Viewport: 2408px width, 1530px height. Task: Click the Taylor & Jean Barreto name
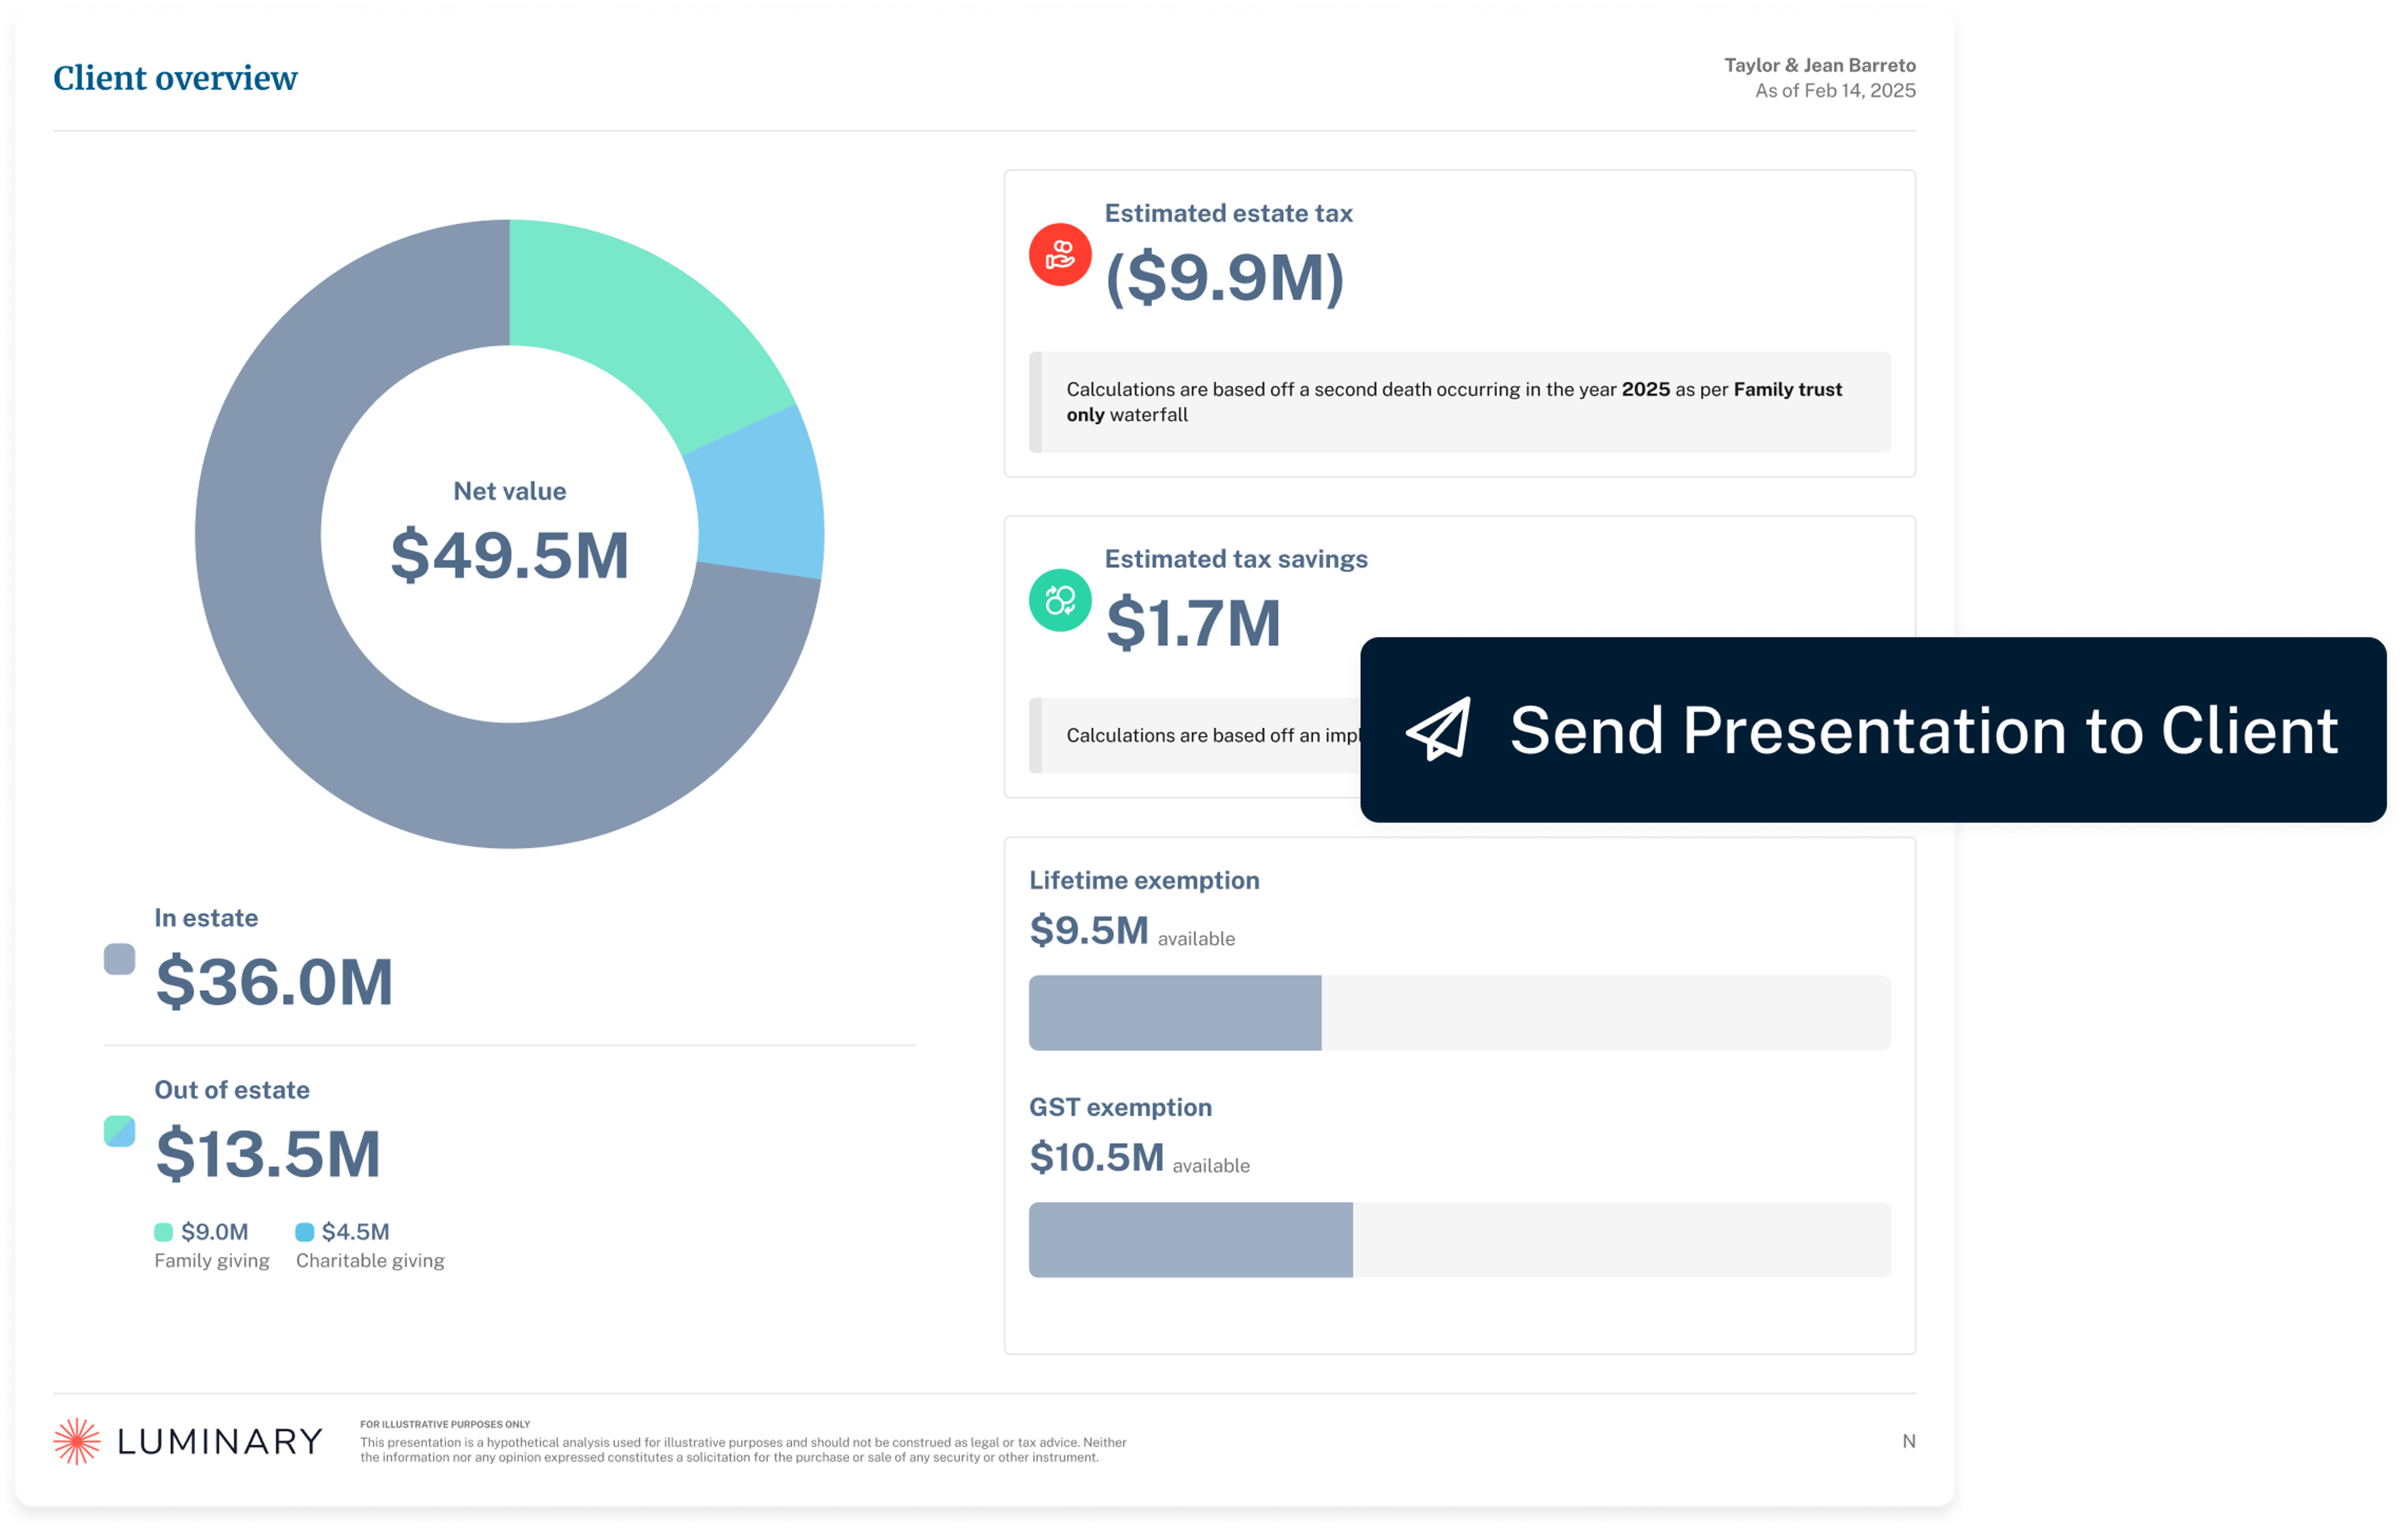(1819, 65)
